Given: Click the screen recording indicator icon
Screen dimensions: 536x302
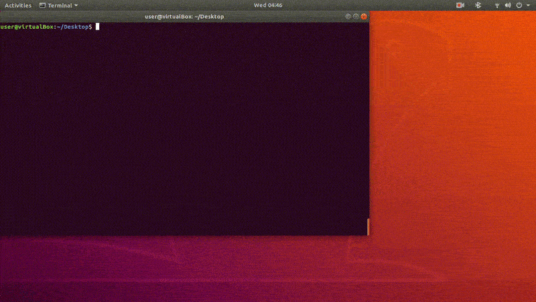Looking at the screenshot, I should pyautogui.click(x=460, y=5).
